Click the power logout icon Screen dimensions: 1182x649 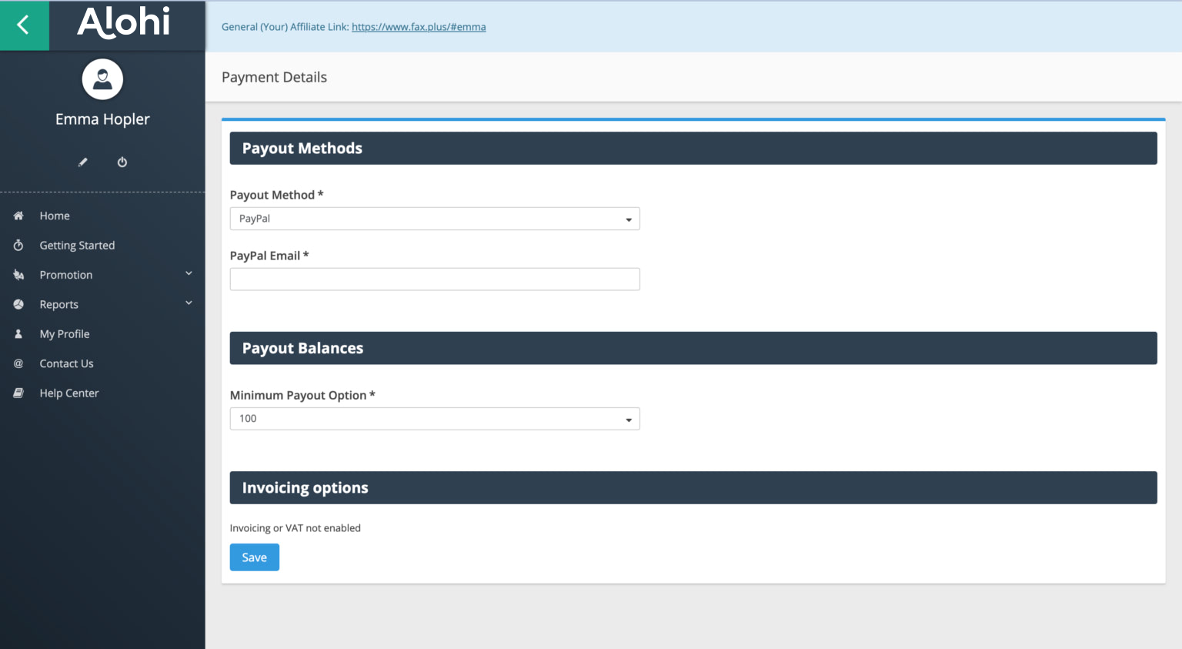[122, 162]
